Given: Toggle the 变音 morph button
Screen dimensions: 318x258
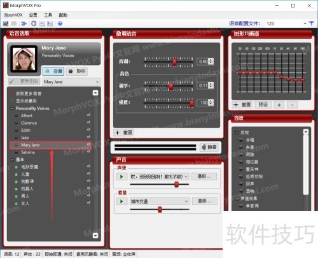Looking at the screenshot, I should coord(53,71).
